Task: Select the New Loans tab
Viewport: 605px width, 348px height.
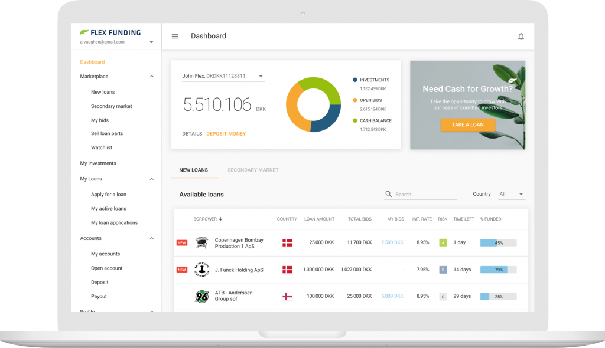Action: click(194, 170)
